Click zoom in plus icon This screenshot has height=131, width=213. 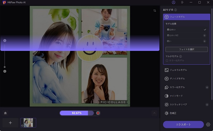pos(5,41)
